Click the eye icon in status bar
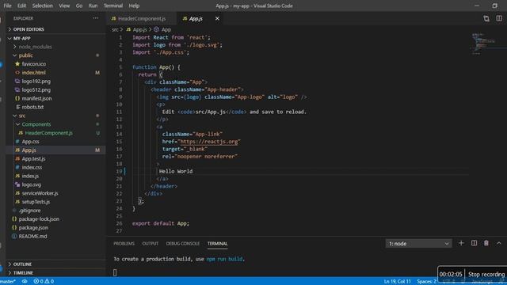507x285 pixels. (x=25, y=282)
